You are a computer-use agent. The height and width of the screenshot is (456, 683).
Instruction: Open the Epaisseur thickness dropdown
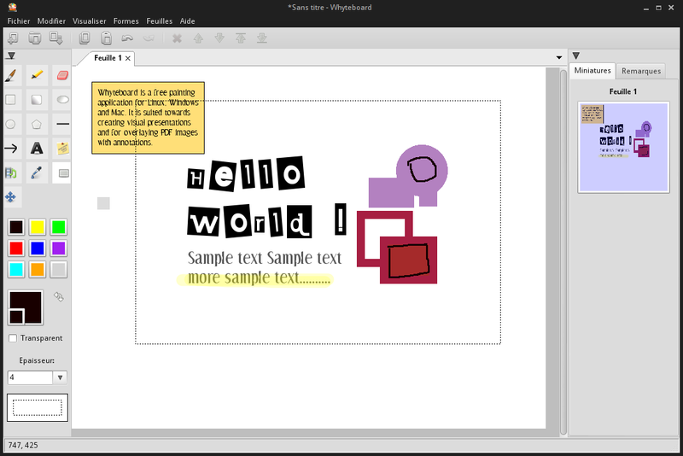tap(60, 377)
